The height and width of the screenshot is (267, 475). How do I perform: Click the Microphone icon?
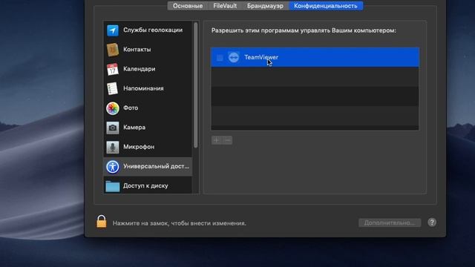113,147
